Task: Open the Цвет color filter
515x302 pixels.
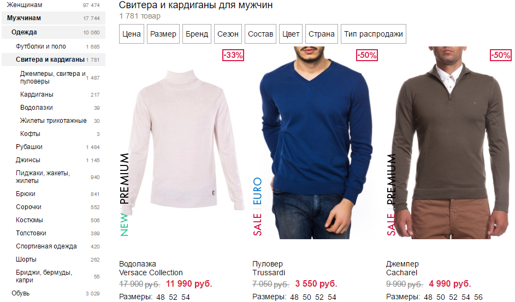Action: coord(291,34)
